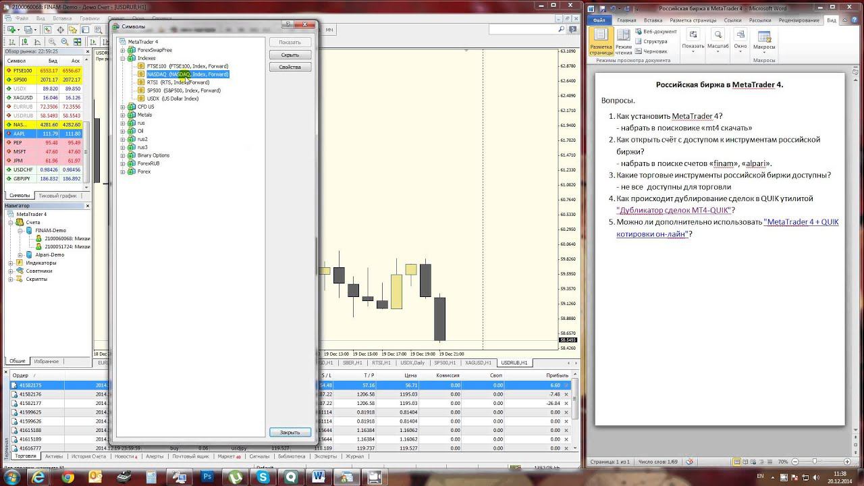The height and width of the screenshot is (486, 864).
Task: Expand the CFD US group
Action: click(123, 107)
